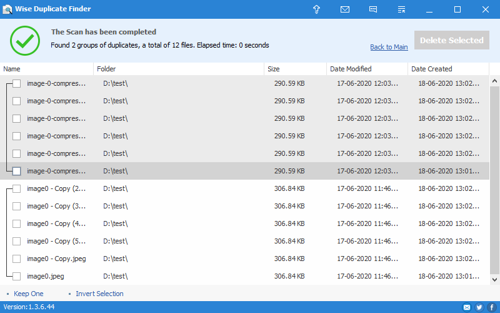
Task: Open the settings menu icon in title bar
Action: click(401, 9)
